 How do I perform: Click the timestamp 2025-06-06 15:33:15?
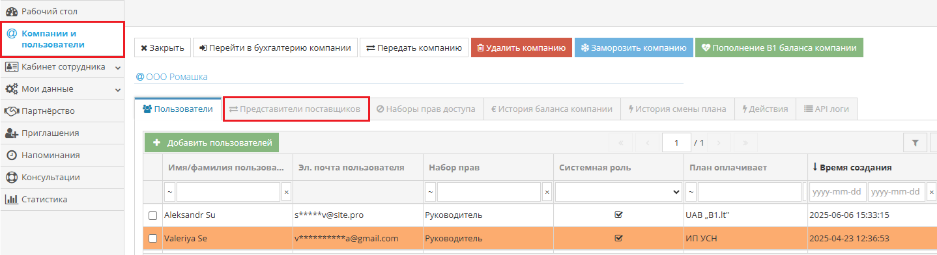point(849,215)
